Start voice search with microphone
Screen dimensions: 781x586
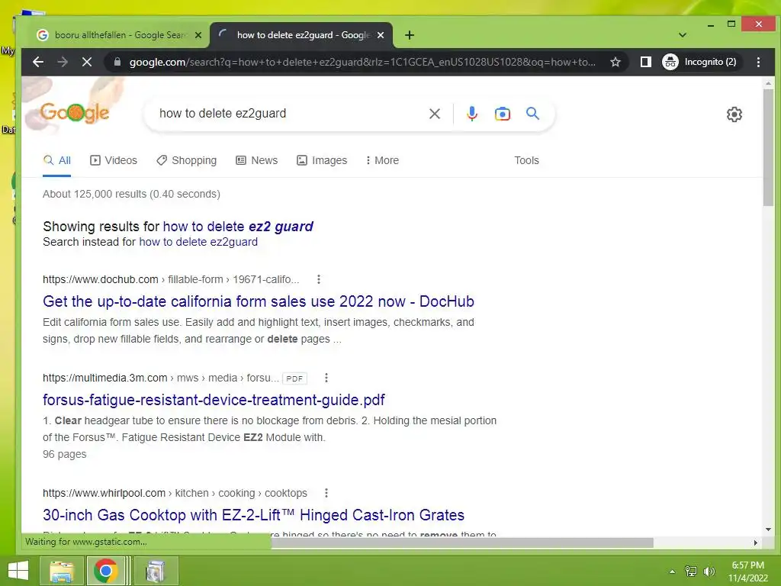point(471,114)
